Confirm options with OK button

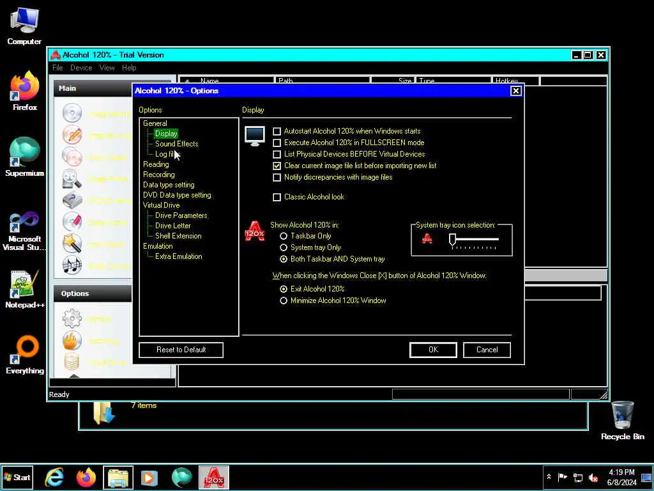tap(434, 350)
